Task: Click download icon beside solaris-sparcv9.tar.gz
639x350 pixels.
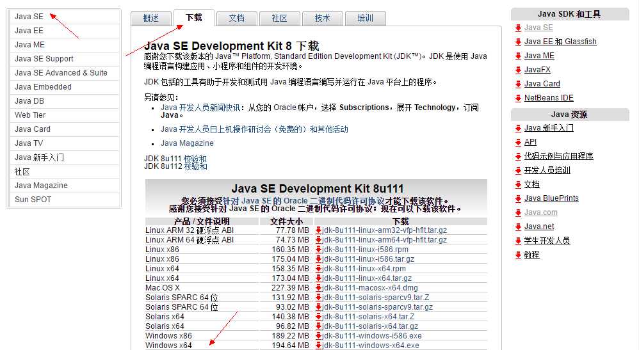Action: pyautogui.click(x=318, y=307)
